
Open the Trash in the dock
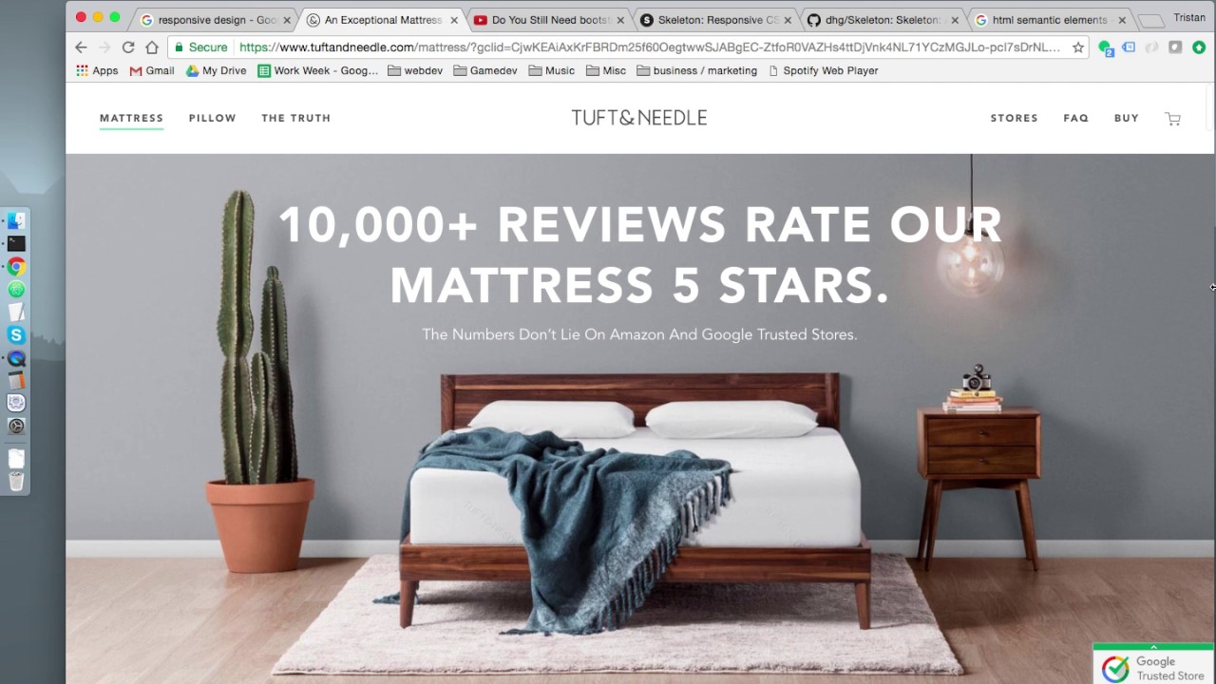point(16,481)
